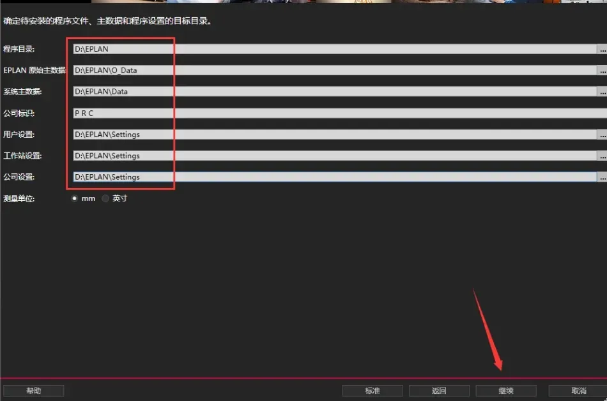Click browse button for 公司设置 path
Screen dimensions: 607x401
[603, 177]
